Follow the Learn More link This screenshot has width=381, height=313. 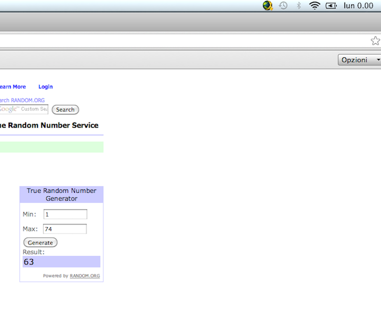(13, 87)
